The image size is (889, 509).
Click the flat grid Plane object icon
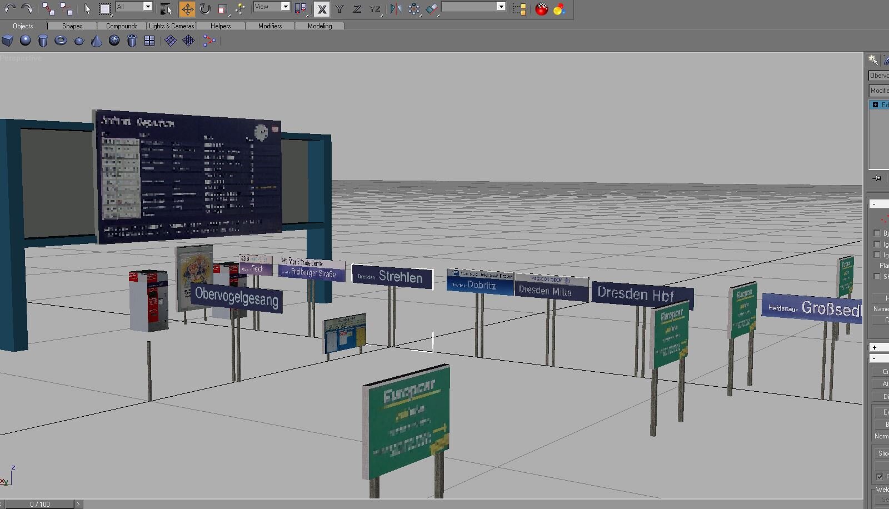point(149,41)
